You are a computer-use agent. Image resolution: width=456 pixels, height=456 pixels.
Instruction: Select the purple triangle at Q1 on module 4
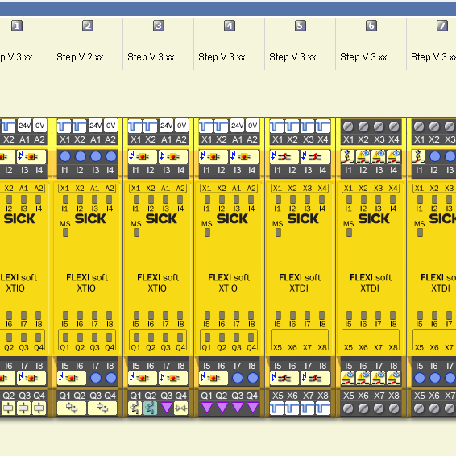coord(207,408)
